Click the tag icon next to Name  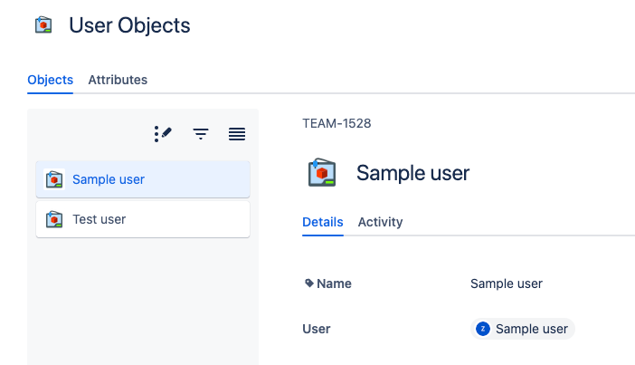309,283
